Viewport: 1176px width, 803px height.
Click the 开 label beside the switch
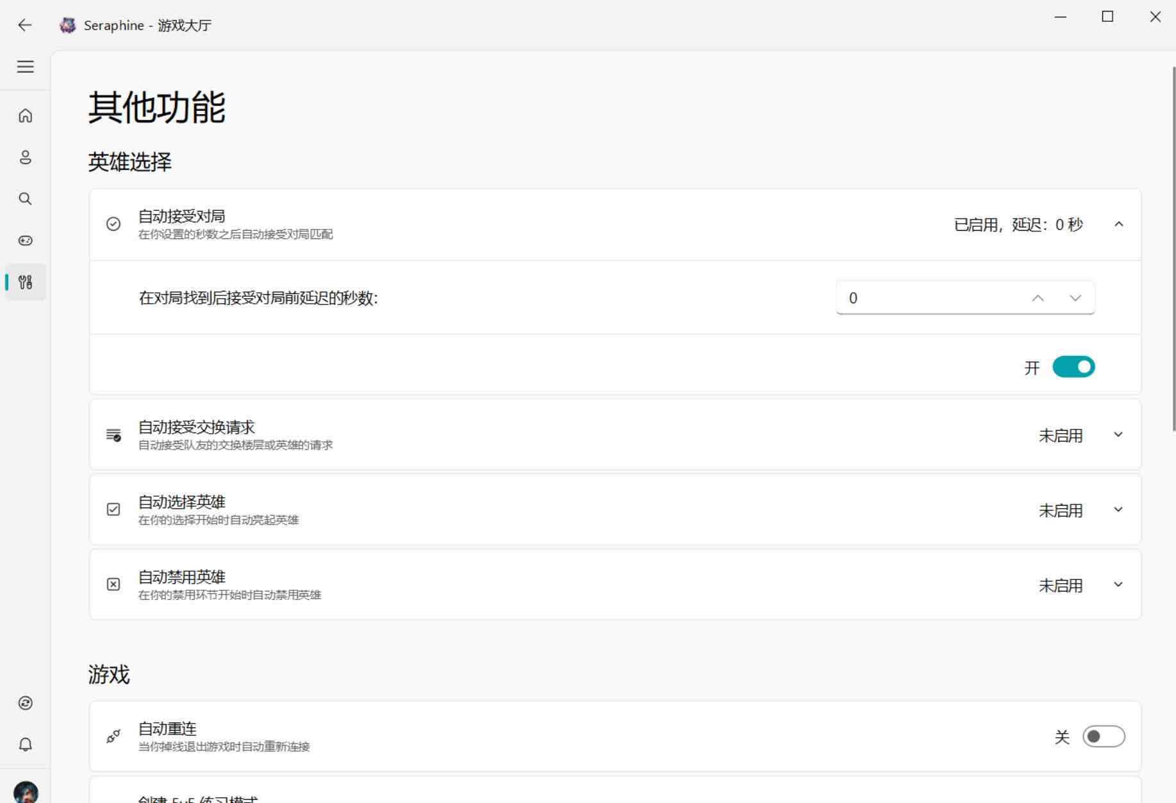[x=1032, y=368]
